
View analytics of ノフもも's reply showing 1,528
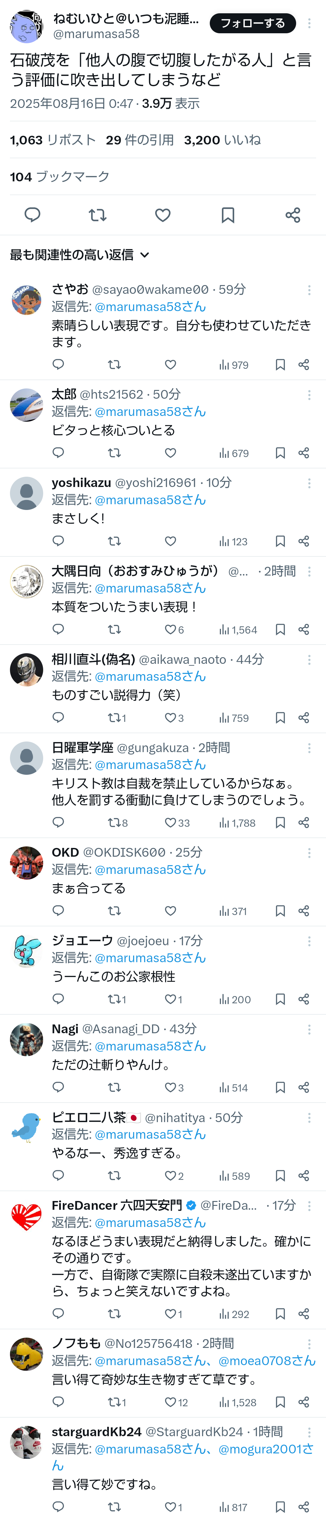point(238,1402)
